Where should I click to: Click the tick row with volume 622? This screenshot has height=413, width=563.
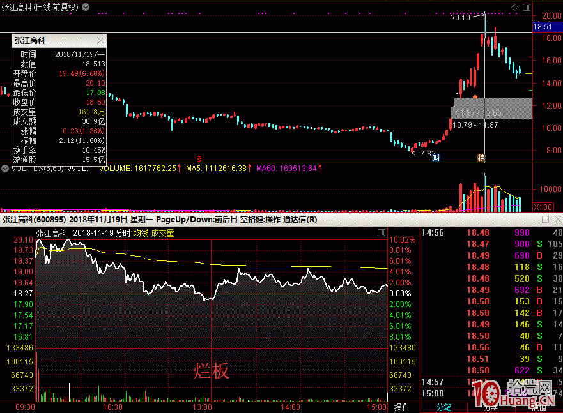coord(491,370)
